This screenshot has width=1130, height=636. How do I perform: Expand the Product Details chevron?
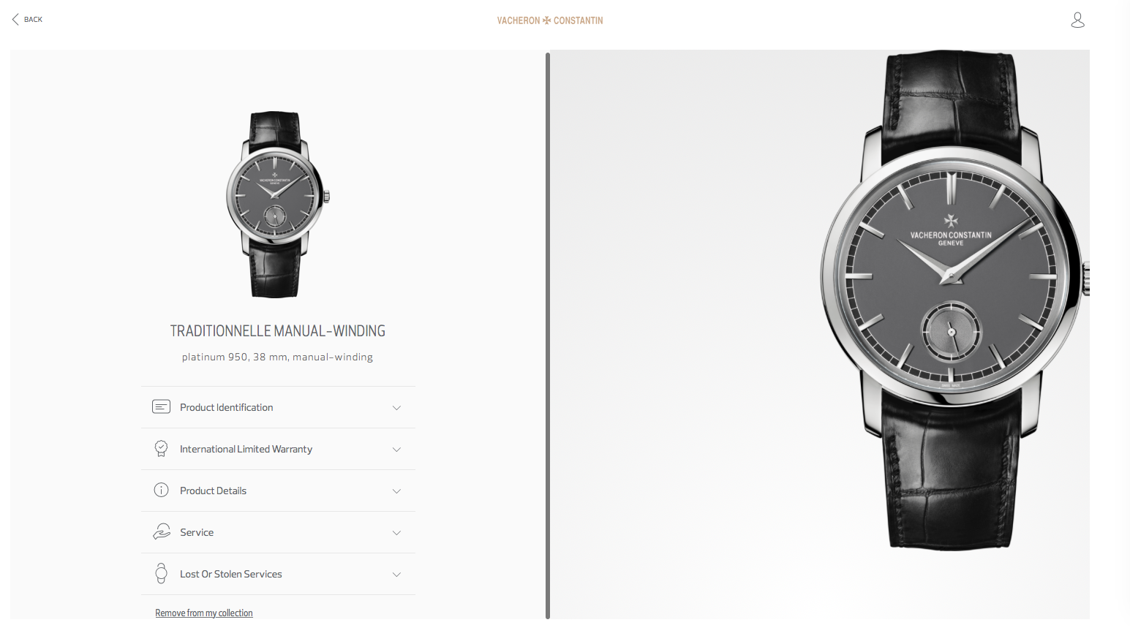pos(396,491)
